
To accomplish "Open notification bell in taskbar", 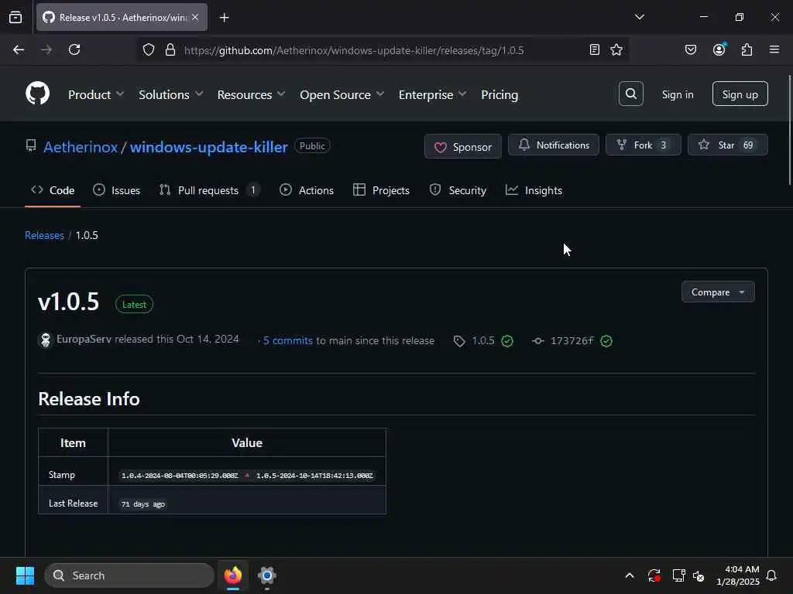I will (772, 575).
